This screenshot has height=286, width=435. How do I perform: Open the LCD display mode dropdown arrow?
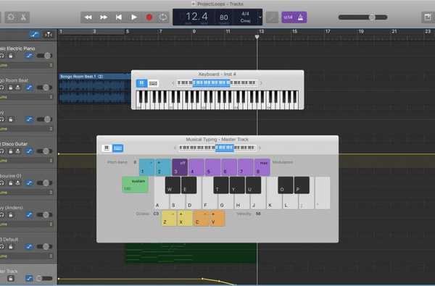(x=260, y=17)
